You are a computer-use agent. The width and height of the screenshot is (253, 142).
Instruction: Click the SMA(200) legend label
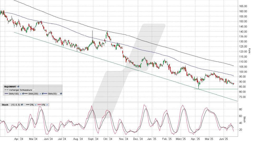coord(33,94)
